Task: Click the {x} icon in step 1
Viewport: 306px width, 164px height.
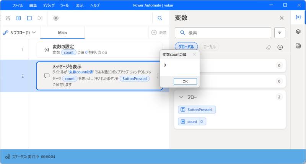Action: click(x=47, y=50)
